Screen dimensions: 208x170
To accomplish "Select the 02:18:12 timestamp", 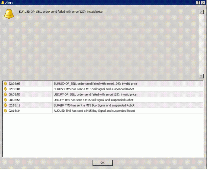I will (x=14, y=106).
